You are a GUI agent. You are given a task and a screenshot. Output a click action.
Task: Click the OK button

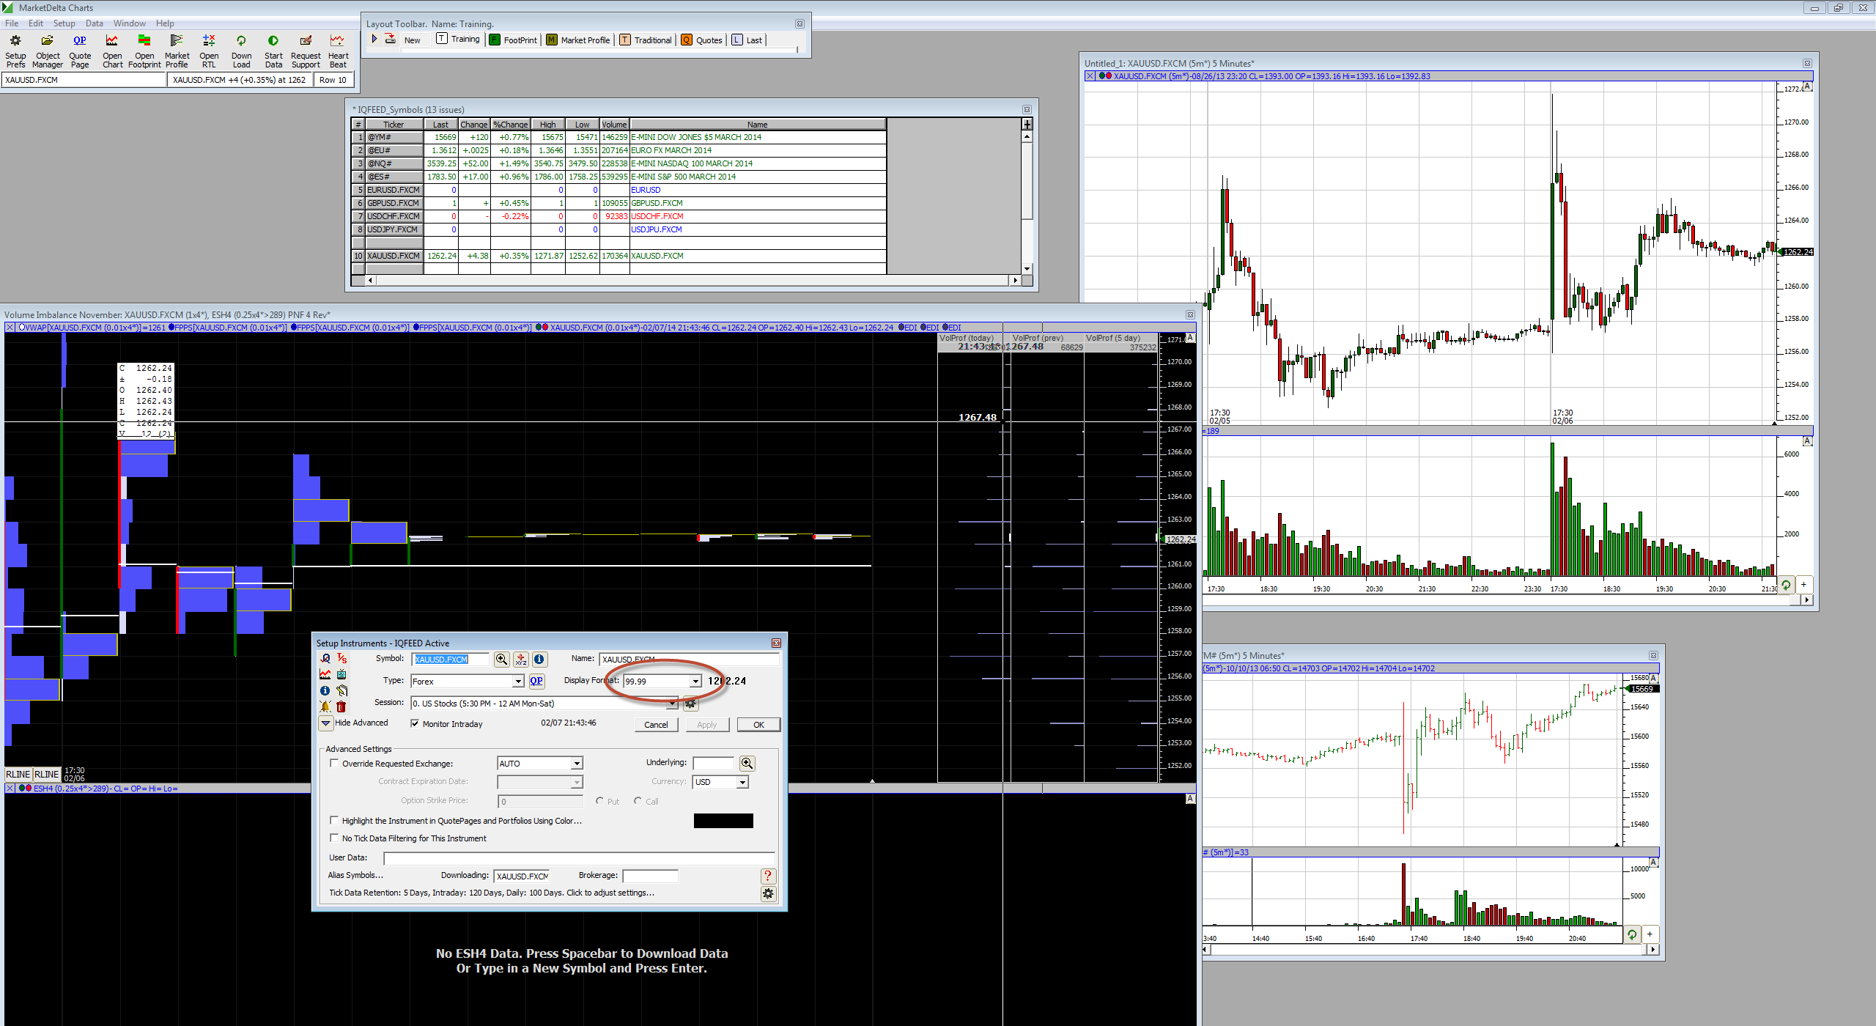pos(758,725)
